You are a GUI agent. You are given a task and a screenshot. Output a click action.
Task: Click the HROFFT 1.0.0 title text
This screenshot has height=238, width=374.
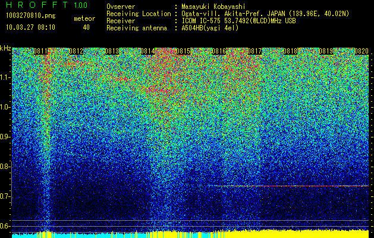pos(47,5)
